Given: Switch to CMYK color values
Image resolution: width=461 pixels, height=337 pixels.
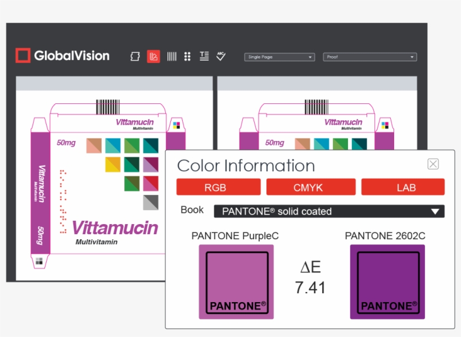Looking at the screenshot, I should [311, 187].
